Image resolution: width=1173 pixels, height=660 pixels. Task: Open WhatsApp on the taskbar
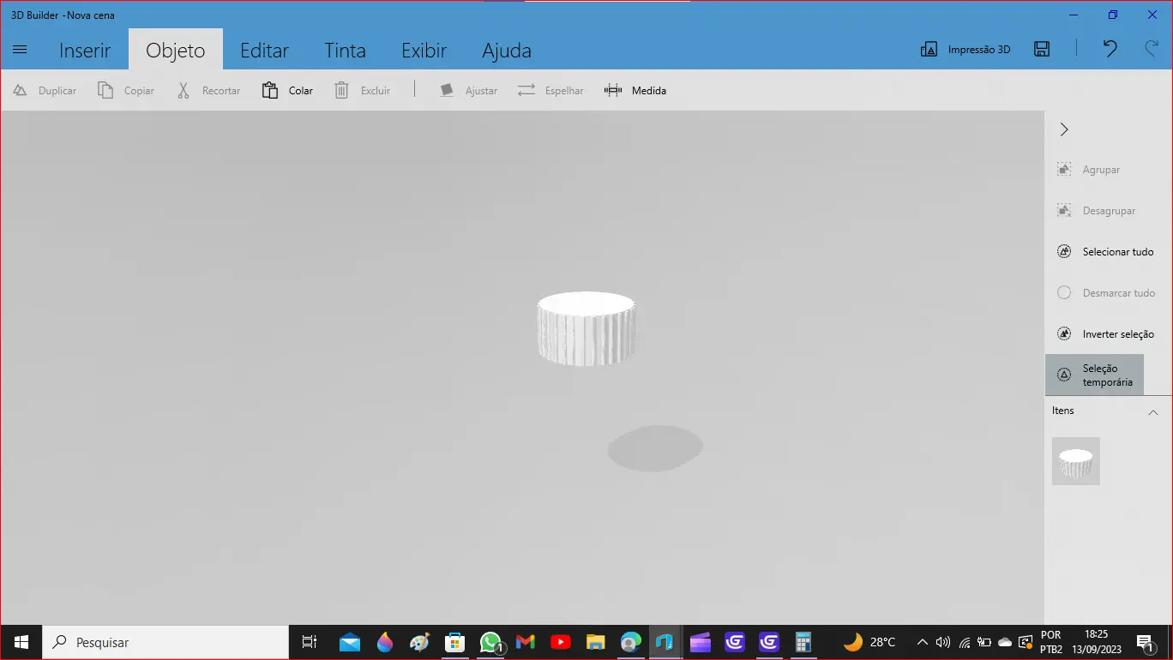(490, 642)
